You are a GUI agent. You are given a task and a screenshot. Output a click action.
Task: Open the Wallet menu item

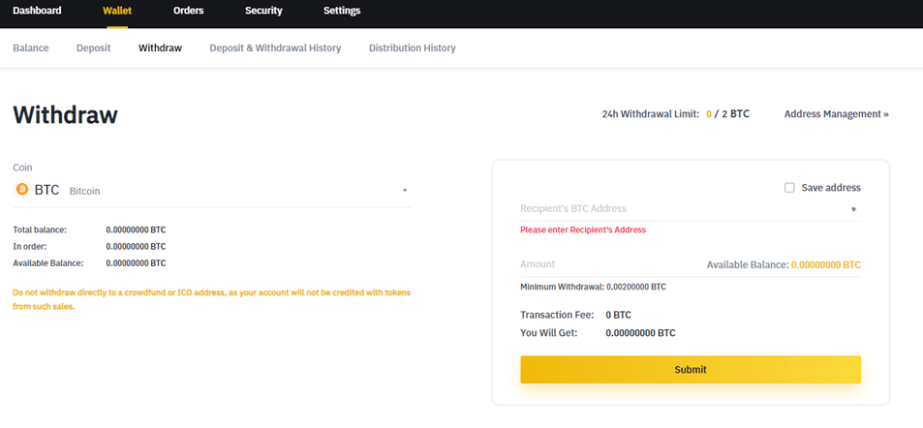click(117, 11)
